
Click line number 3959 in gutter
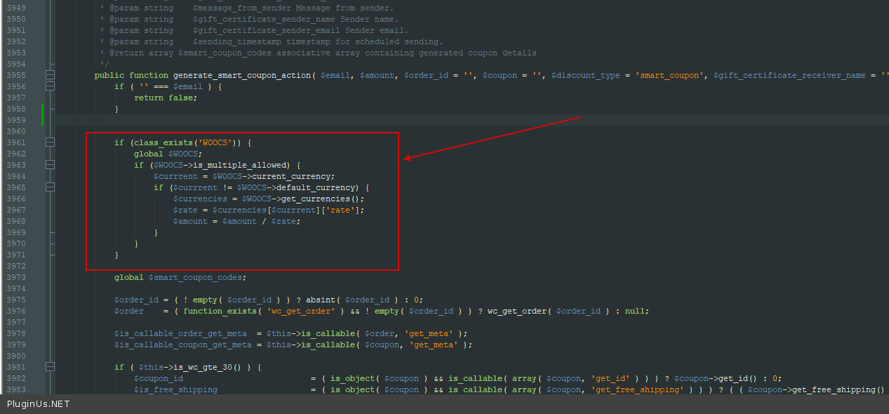coord(15,120)
